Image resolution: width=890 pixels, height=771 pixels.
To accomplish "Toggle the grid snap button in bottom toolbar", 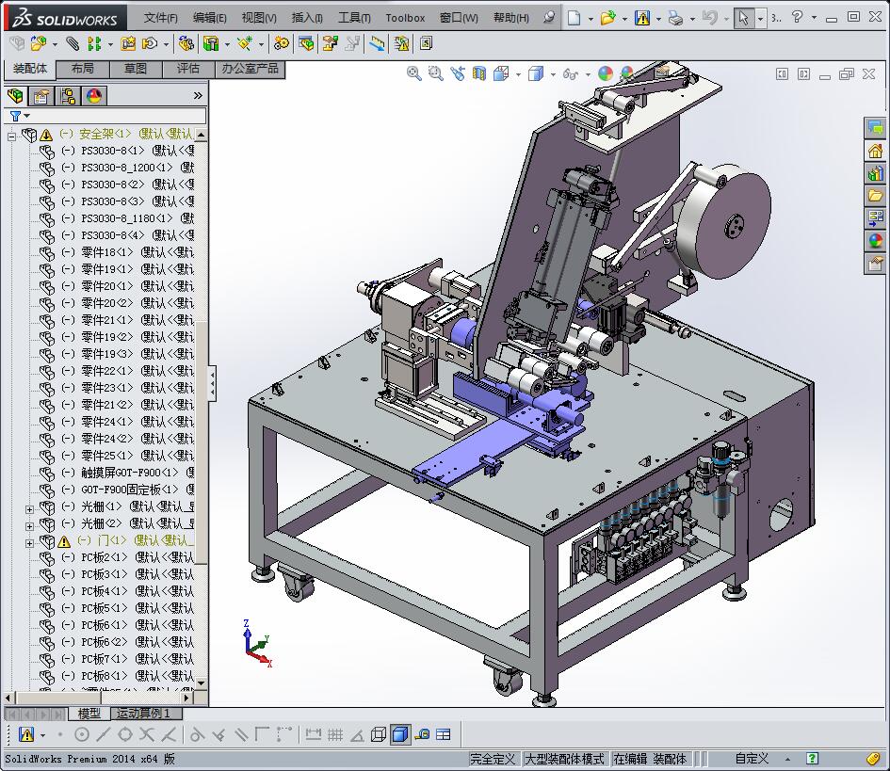I will pos(335,734).
